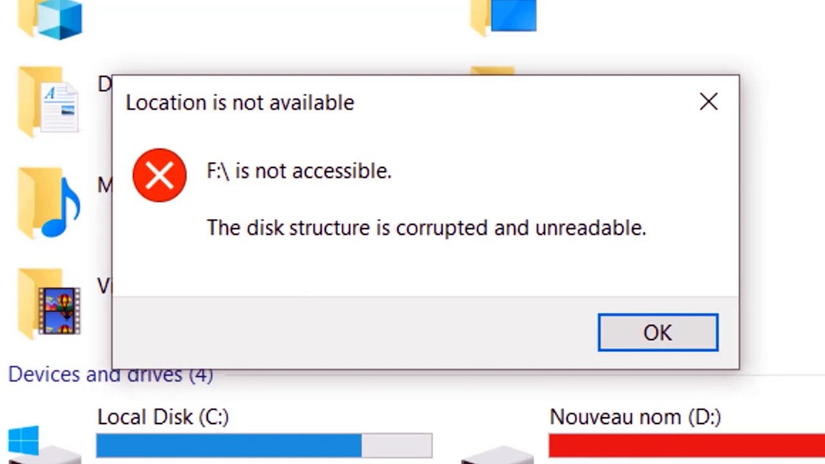Collapse the Devices and drives (4) group
This screenshot has width=825, height=464.
pyautogui.click(x=110, y=374)
